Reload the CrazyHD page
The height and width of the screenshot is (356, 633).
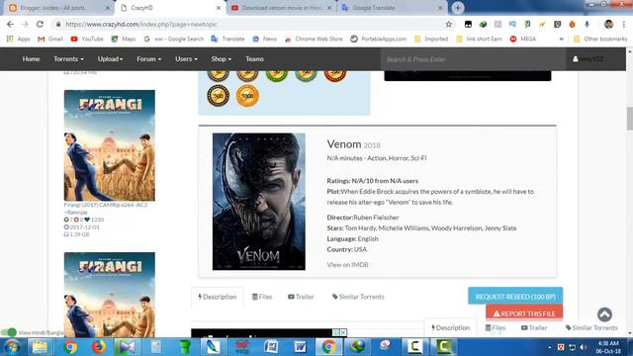pos(40,24)
